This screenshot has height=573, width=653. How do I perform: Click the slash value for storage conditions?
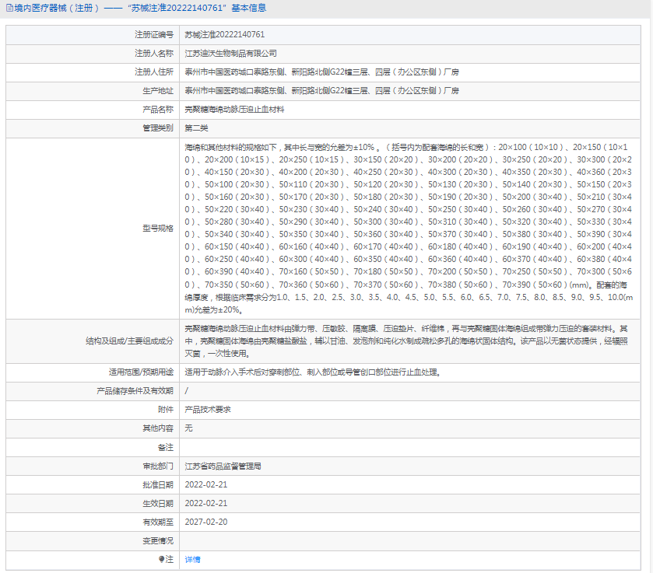pos(187,391)
